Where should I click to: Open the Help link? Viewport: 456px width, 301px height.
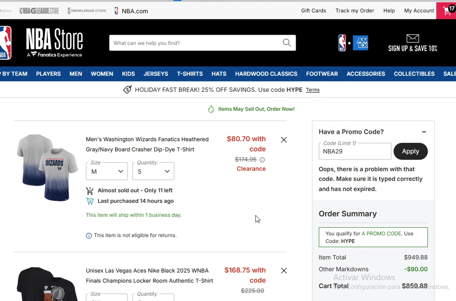pyautogui.click(x=389, y=11)
